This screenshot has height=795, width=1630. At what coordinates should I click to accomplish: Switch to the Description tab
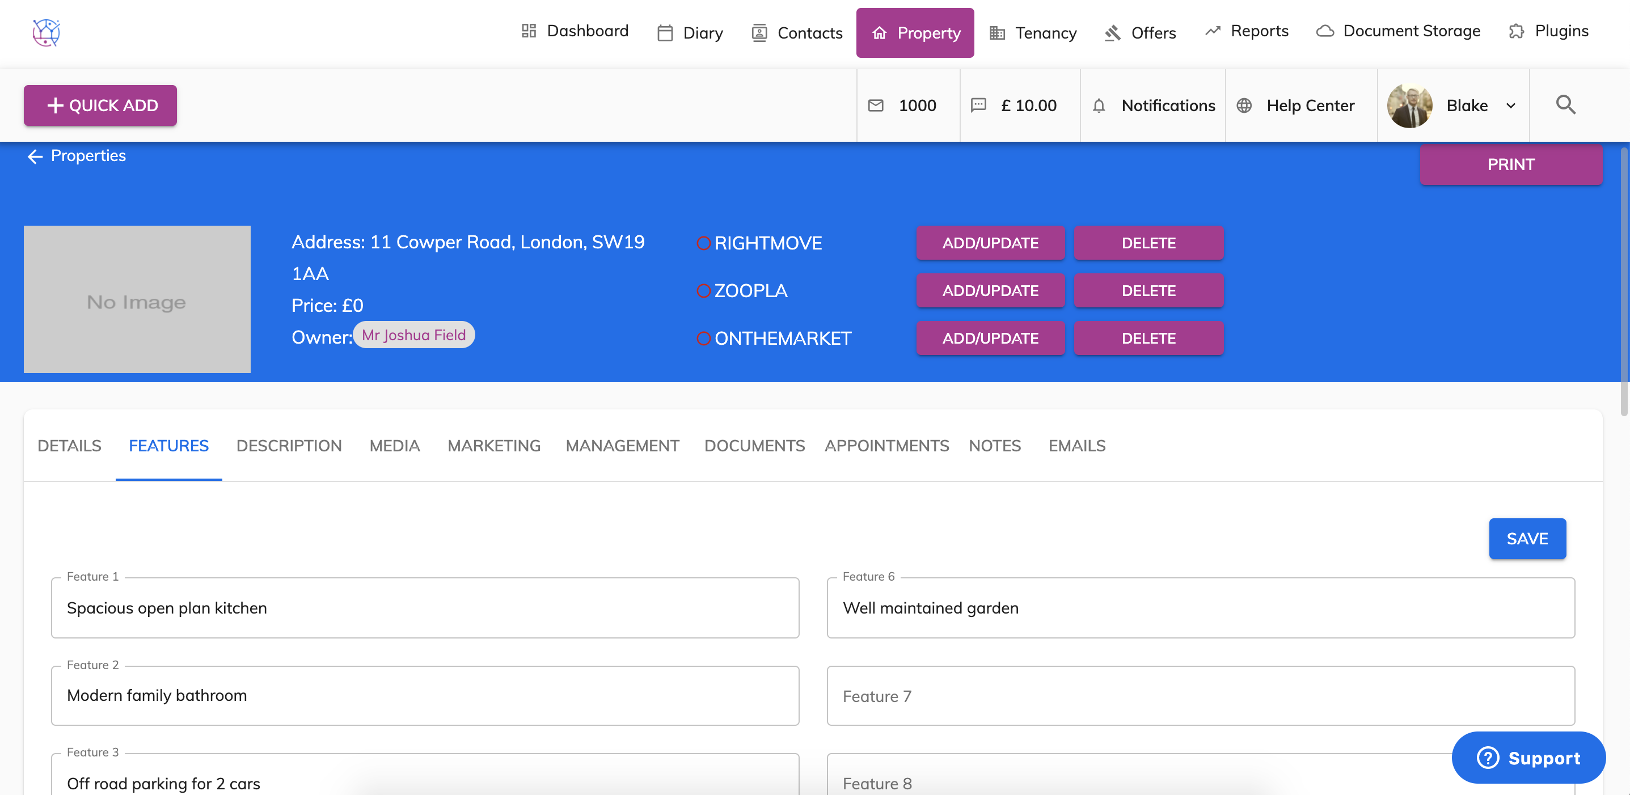click(289, 446)
